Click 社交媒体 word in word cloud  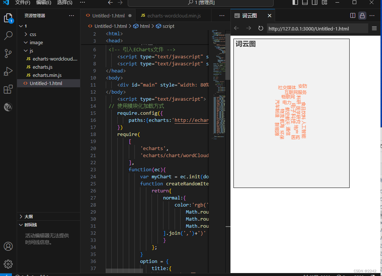(x=287, y=87)
